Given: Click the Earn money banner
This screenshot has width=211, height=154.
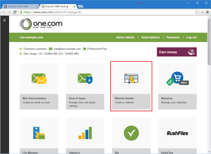Looking at the screenshot, I should (177, 52).
